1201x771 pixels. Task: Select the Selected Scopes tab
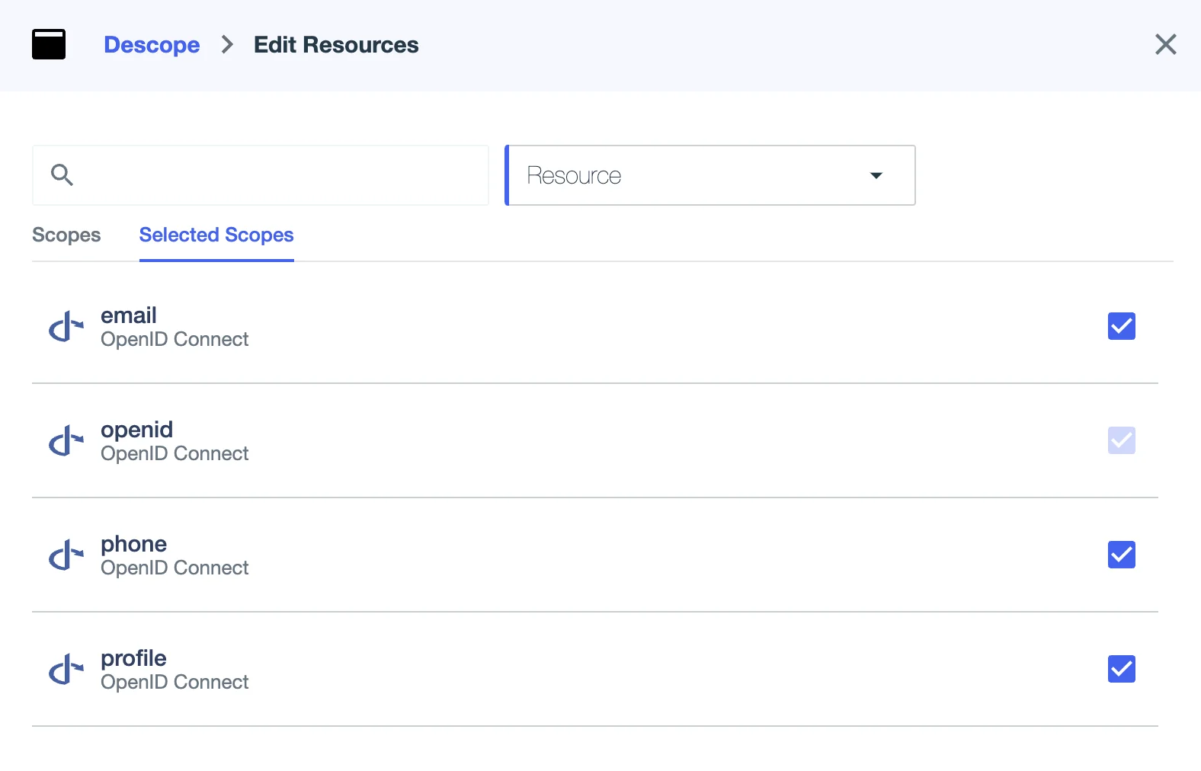(216, 235)
